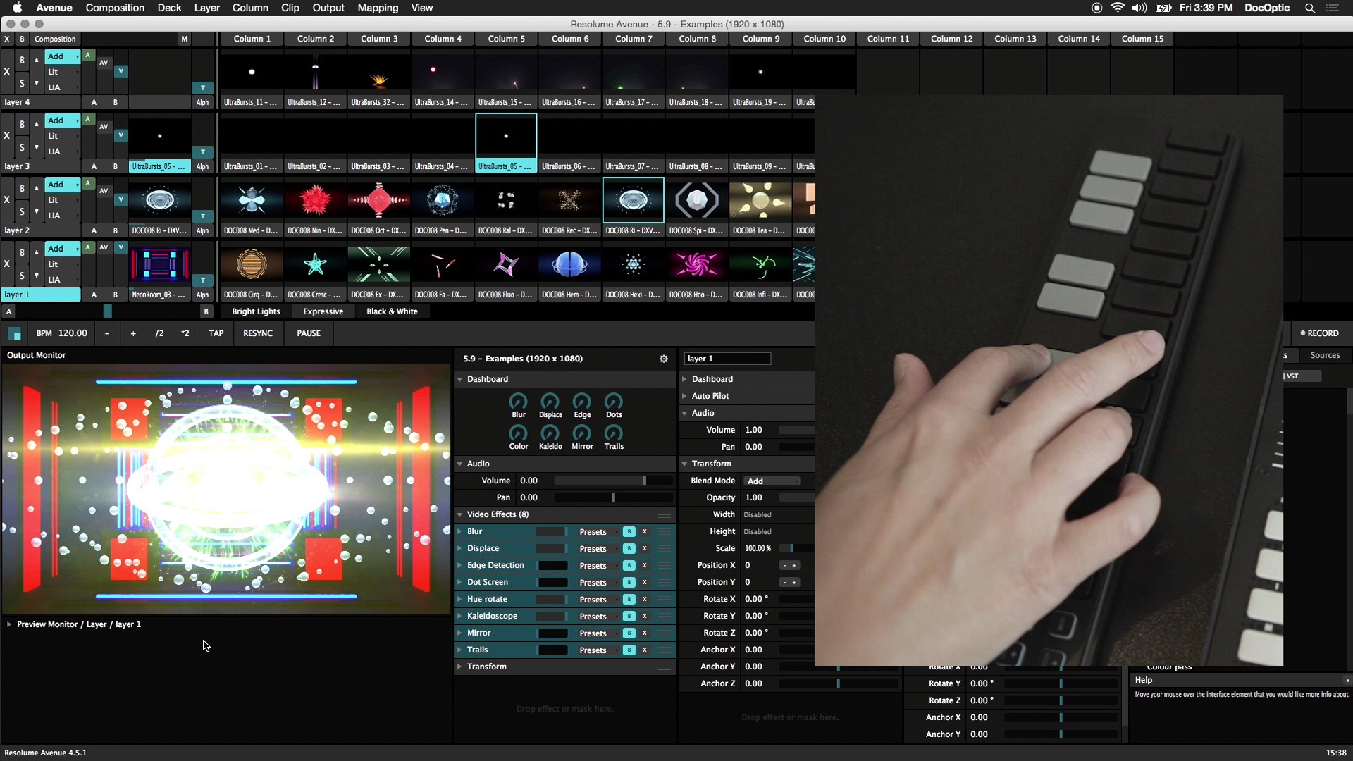Move layer 2 up with arrow
This screenshot has height=761, width=1353.
(36, 188)
